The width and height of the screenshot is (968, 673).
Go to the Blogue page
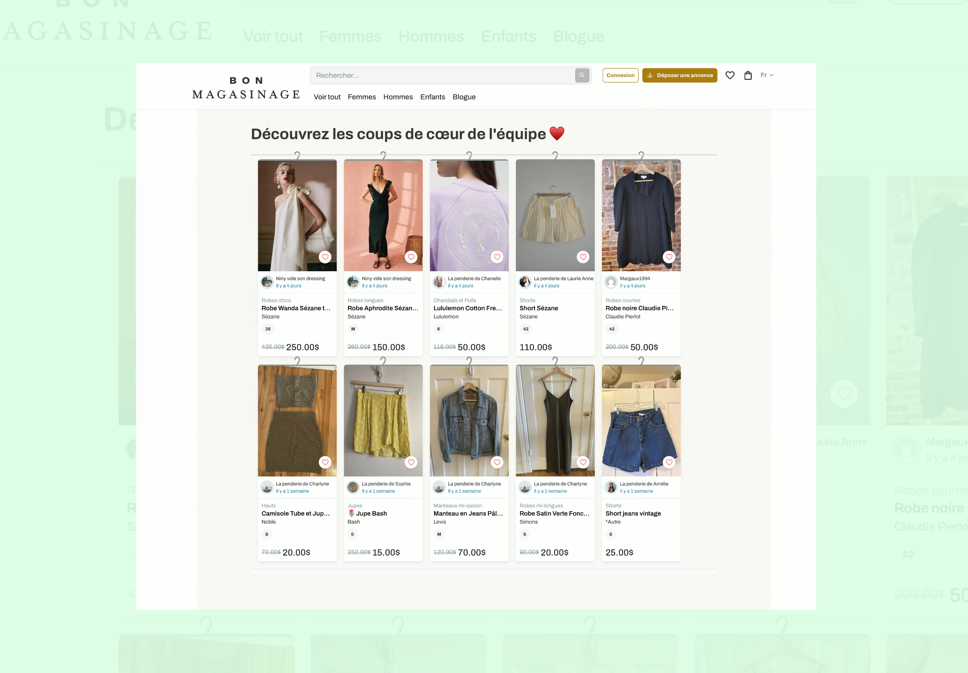coord(464,97)
